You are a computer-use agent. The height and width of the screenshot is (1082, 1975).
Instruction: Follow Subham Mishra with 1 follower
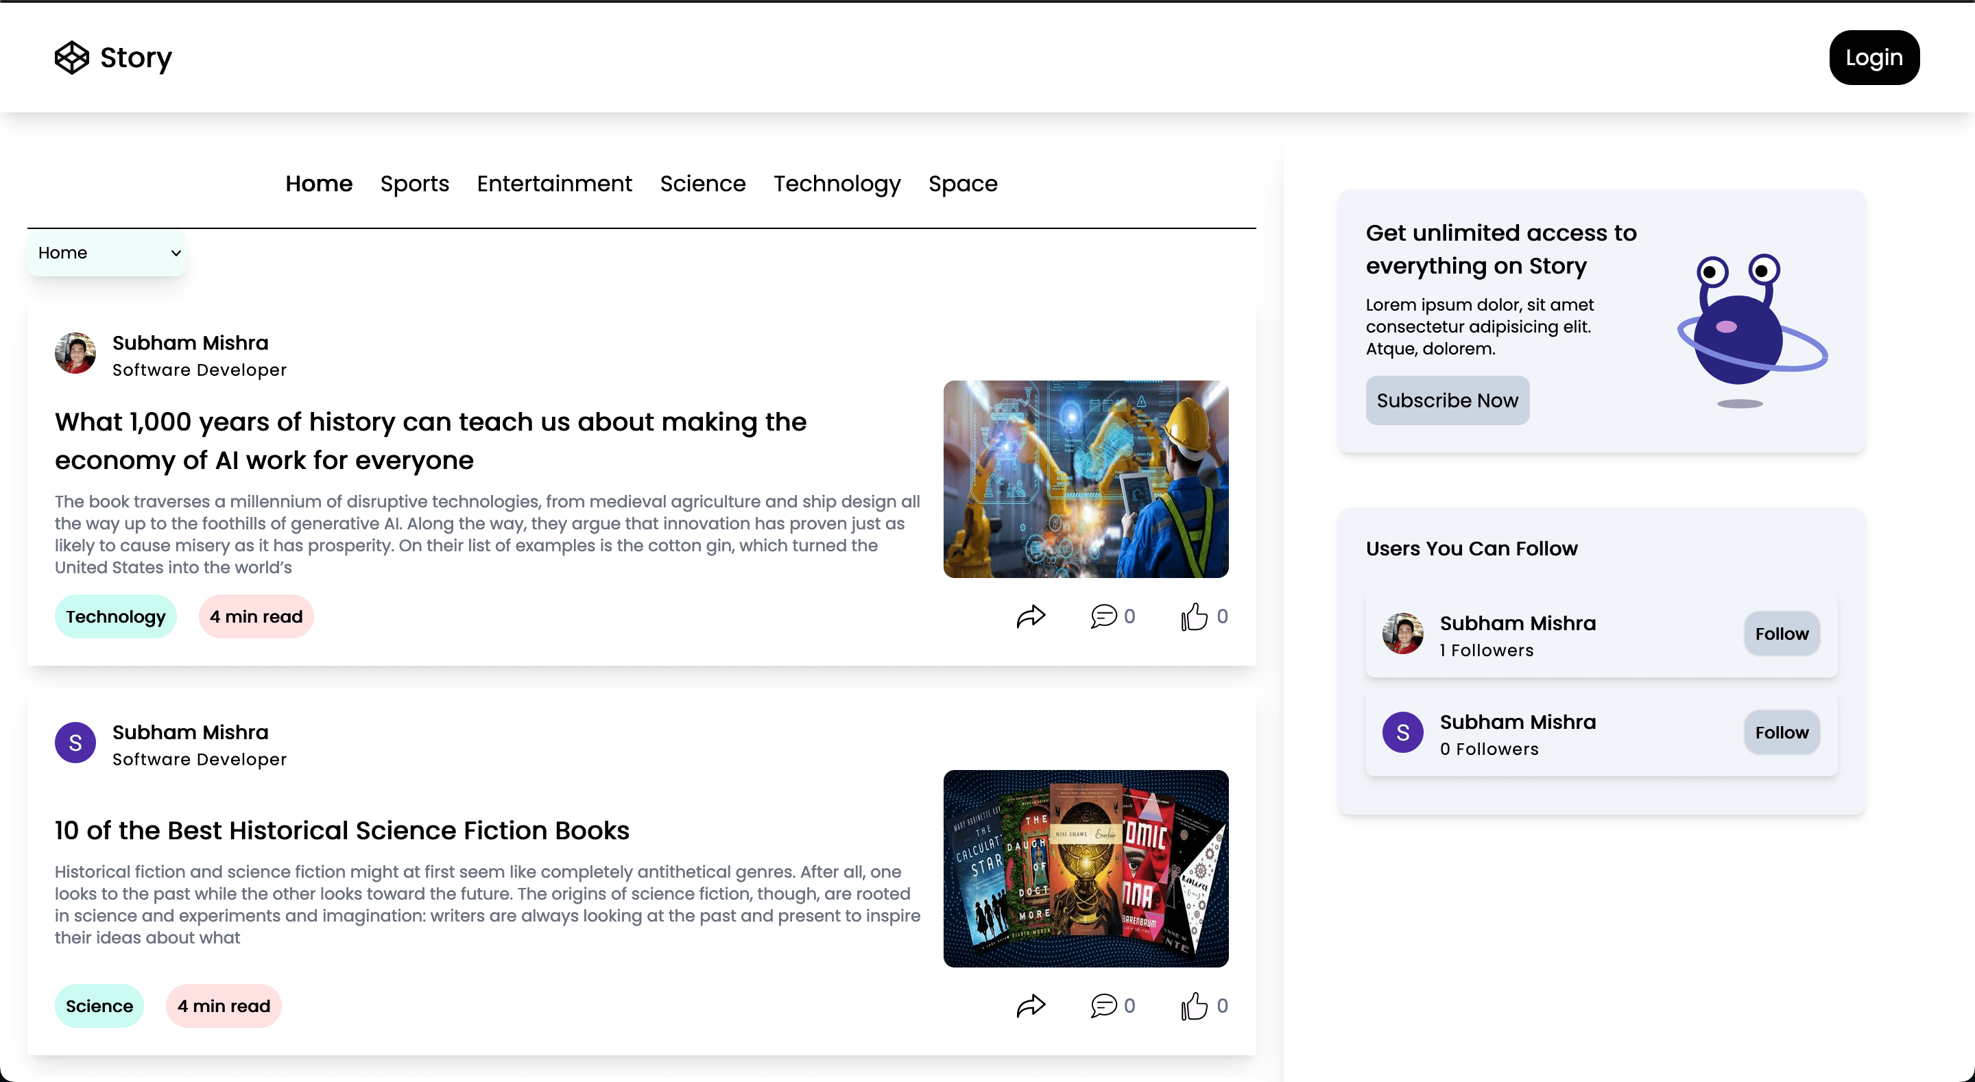[1781, 634]
